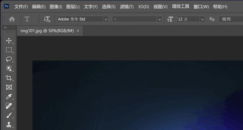The height and width of the screenshot is (130, 243).
Task: Open the Type tool preset picker
Action: 30,19
